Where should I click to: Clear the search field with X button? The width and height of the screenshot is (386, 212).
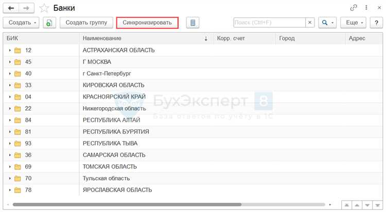310,23
